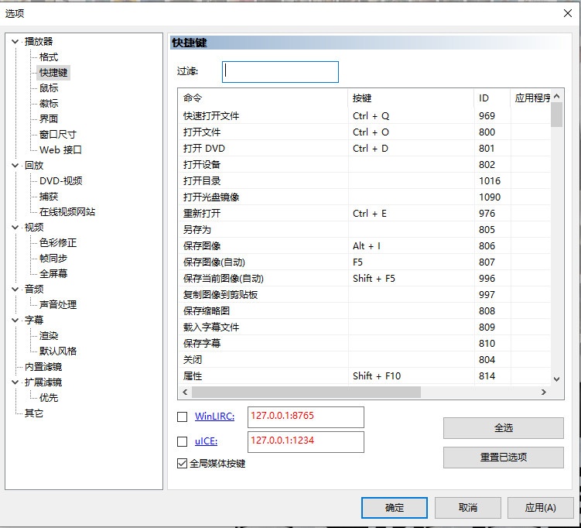Select the 保存图像(自动) command row
581x528 pixels.
tap(364, 262)
